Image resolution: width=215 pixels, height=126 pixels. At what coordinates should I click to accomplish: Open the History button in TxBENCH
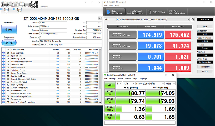tap(205, 71)
